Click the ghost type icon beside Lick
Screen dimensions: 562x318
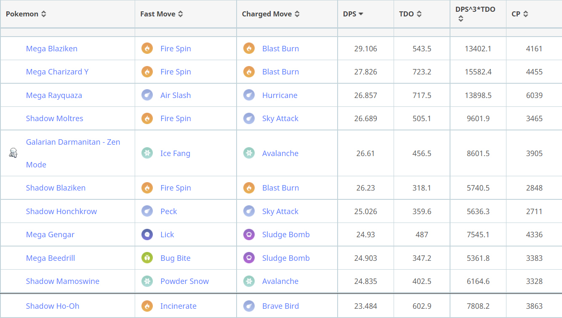(147, 234)
